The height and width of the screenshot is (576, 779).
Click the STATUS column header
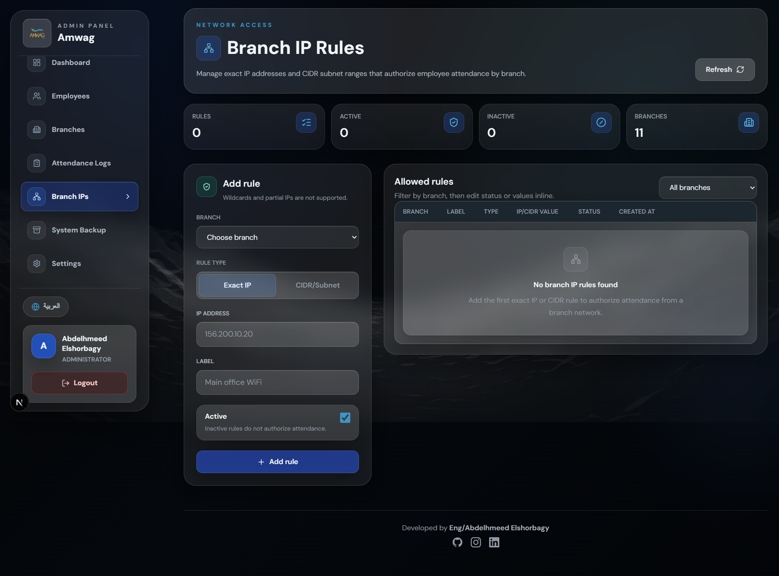589,212
